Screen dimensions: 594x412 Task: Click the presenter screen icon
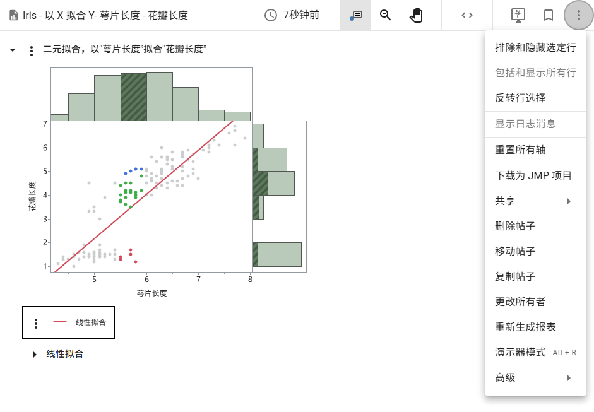518,15
